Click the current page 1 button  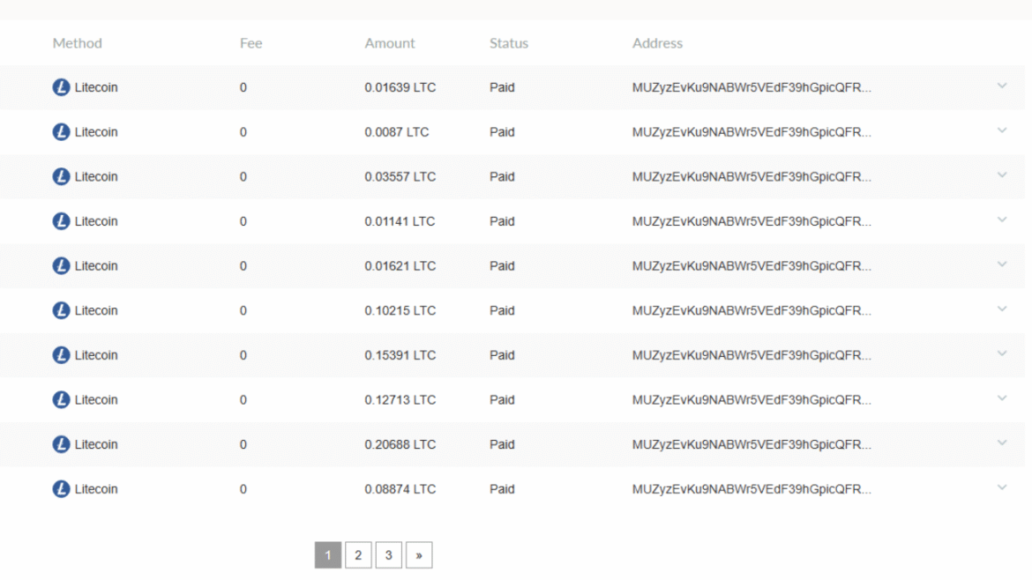click(x=327, y=555)
